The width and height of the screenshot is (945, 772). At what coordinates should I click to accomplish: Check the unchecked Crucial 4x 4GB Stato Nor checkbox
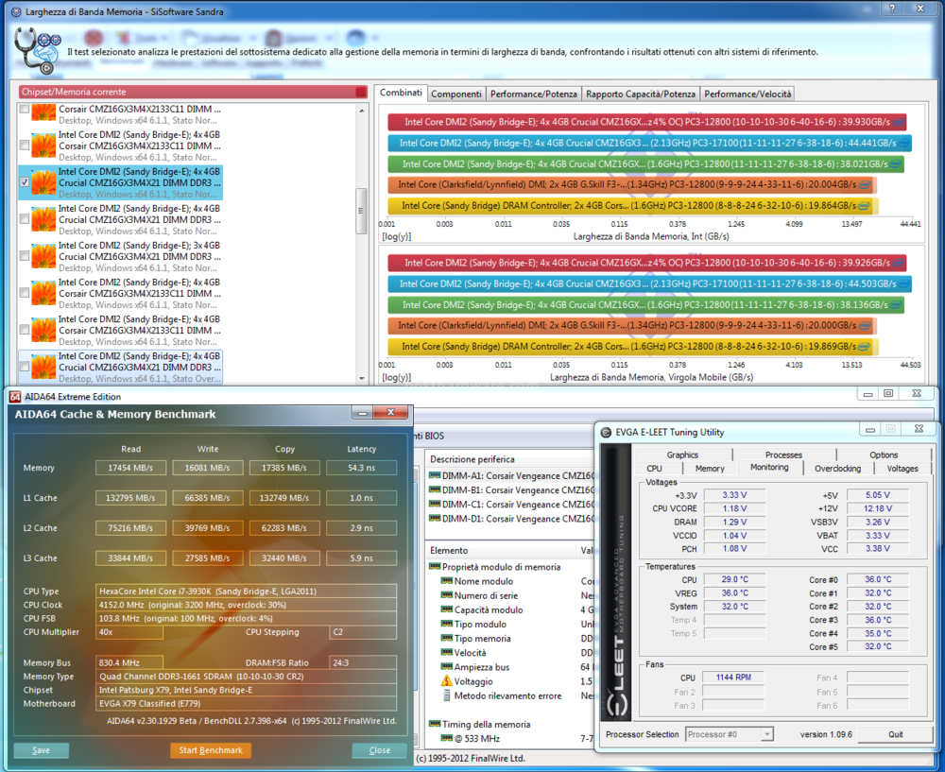coord(25,219)
